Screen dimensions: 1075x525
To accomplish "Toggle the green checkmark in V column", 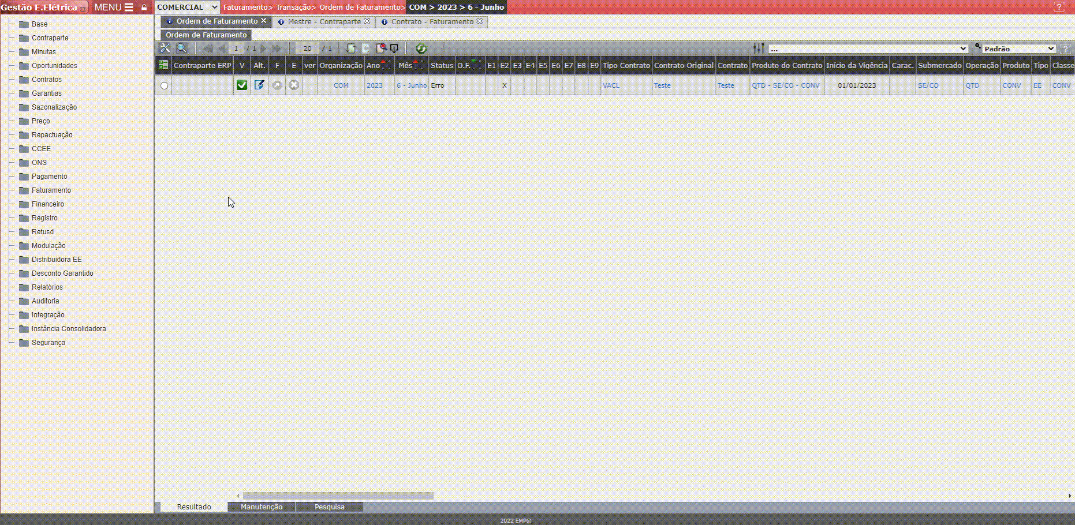I will [x=242, y=85].
